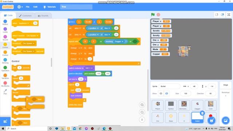Delete the Bullet sprite with trash icon
The width and height of the screenshot is (233, 131).
[x=202, y=113]
